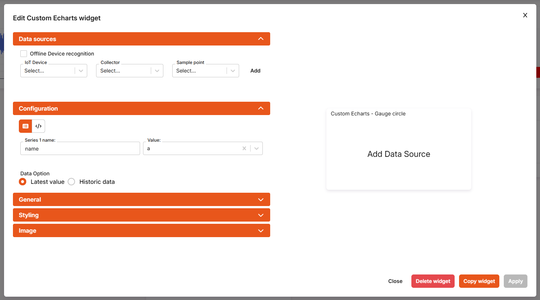
Task: Focus the Series 1 name field
Action: (80, 148)
